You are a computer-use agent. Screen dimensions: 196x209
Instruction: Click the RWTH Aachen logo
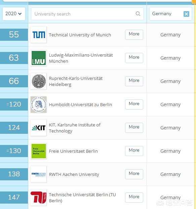point(39,174)
